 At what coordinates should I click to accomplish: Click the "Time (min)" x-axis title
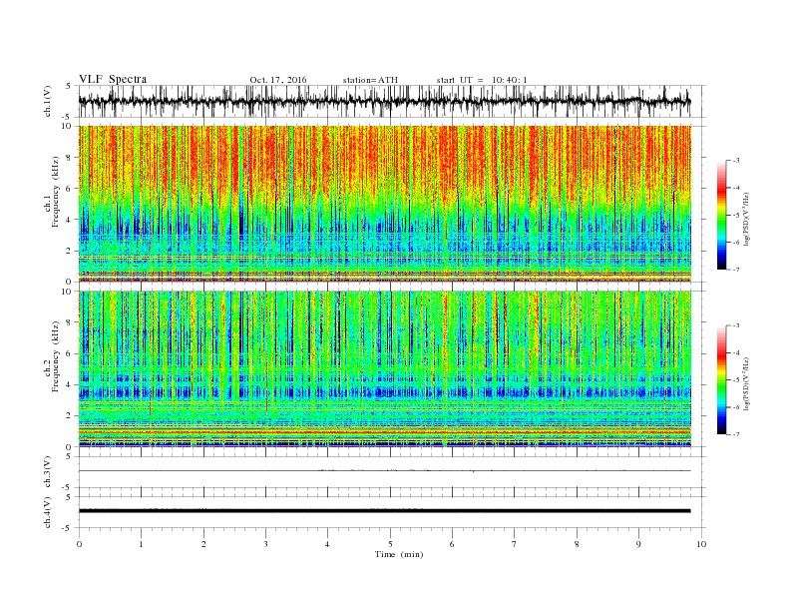point(399,554)
